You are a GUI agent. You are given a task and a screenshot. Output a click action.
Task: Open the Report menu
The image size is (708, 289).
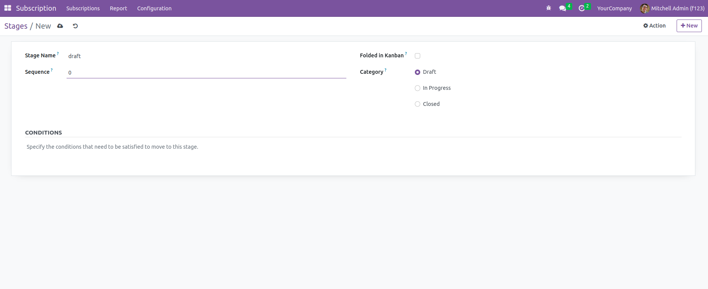tap(118, 8)
